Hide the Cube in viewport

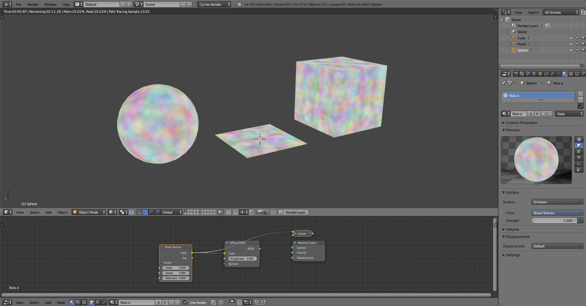[x=571, y=38]
